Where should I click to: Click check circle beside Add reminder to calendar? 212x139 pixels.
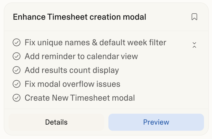(17, 56)
